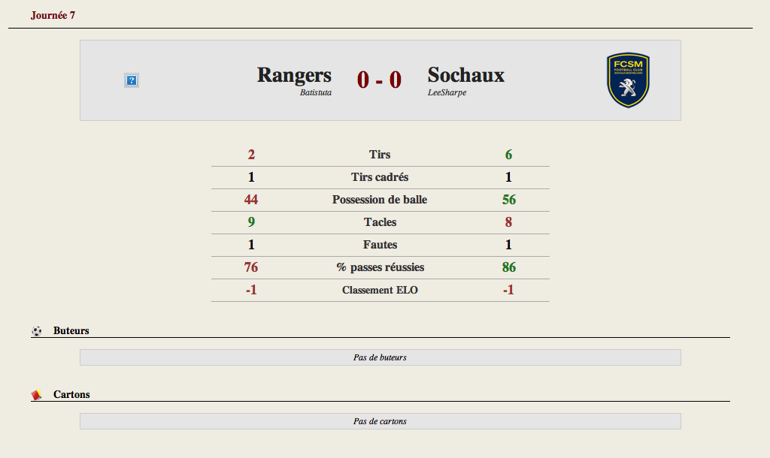Select manager name Batistuta
The height and width of the screenshot is (458, 770).
pos(316,92)
